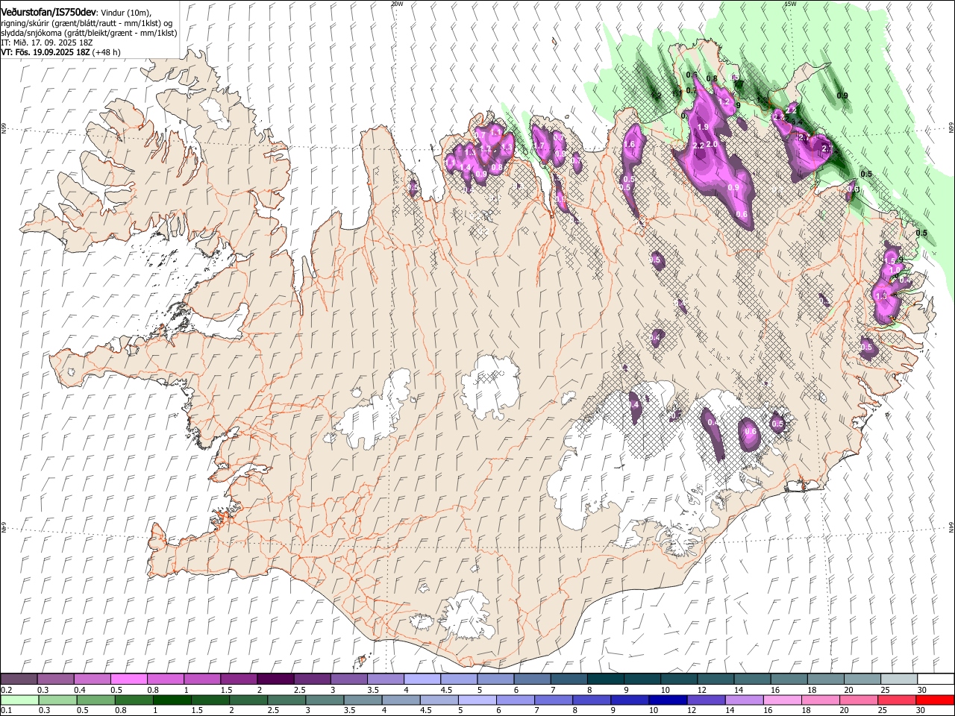Click the 15W longitude label
This screenshot has width=955, height=716.
791,4
